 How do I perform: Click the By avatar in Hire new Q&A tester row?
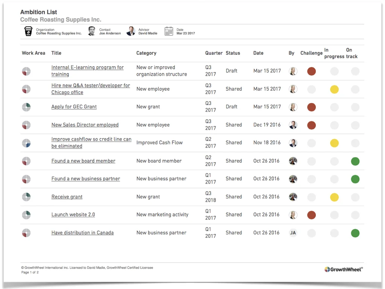293,89
